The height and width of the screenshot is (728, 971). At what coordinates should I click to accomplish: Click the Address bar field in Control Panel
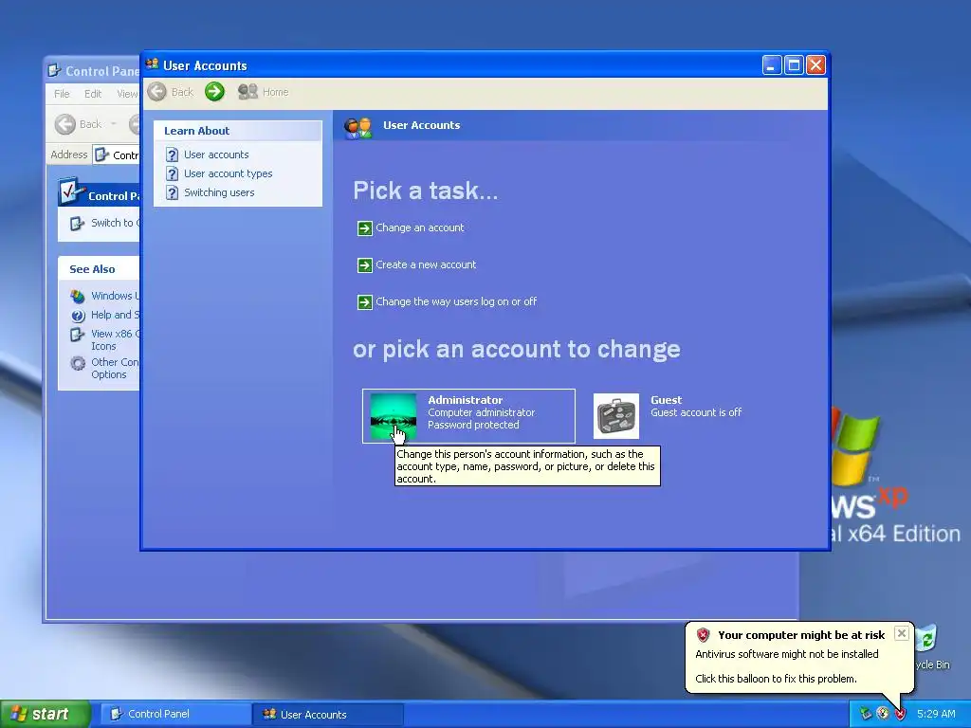tap(117, 155)
